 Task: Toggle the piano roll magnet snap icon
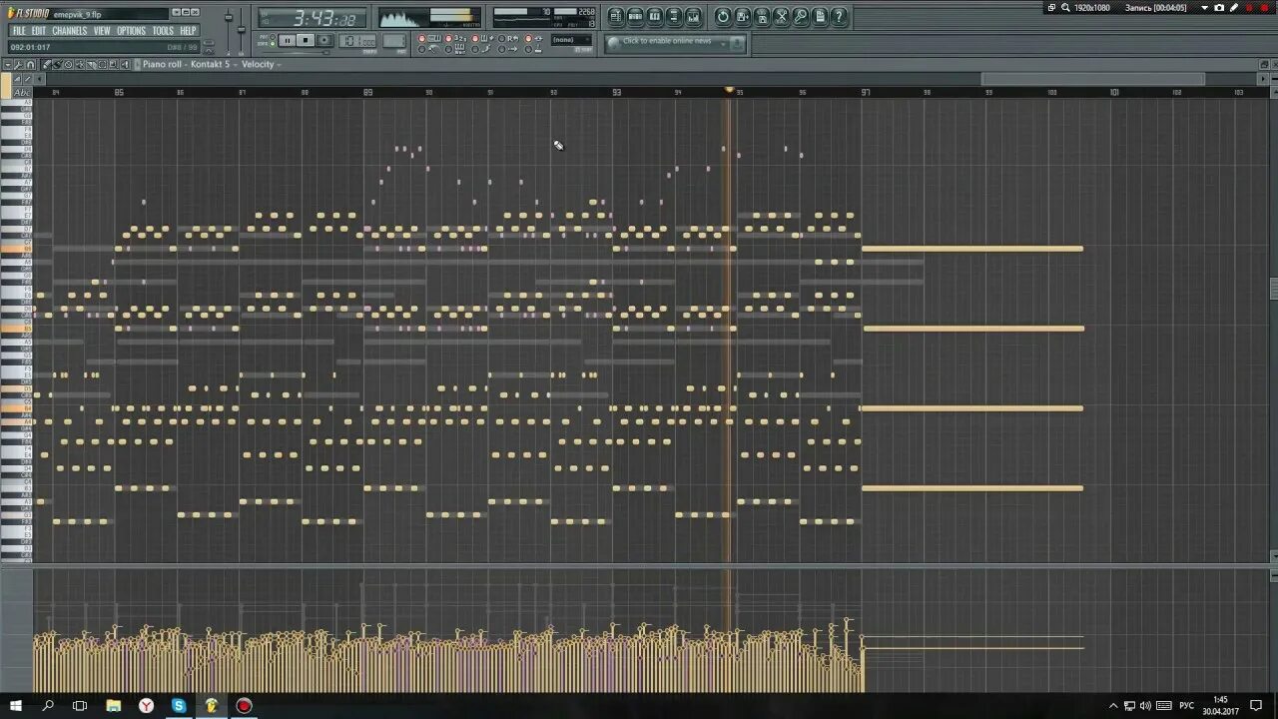(x=30, y=64)
